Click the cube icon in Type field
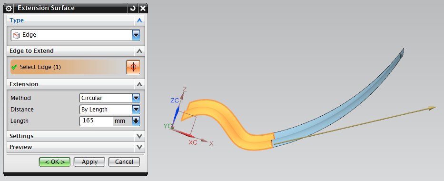Screen dimensions: 444x181 tap(17, 35)
